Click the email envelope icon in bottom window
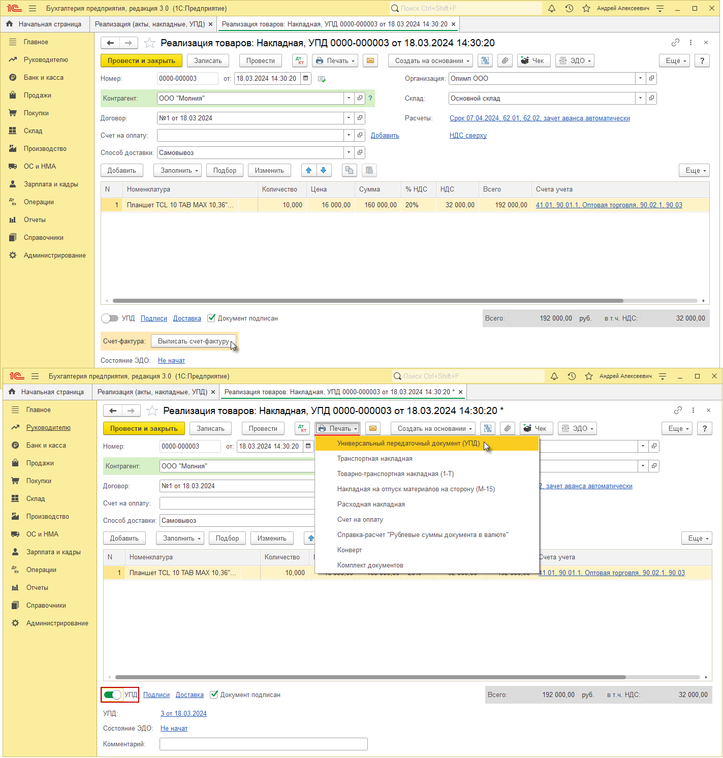The width and height of the screenshot is (723, 758). (x=373, y=428)
